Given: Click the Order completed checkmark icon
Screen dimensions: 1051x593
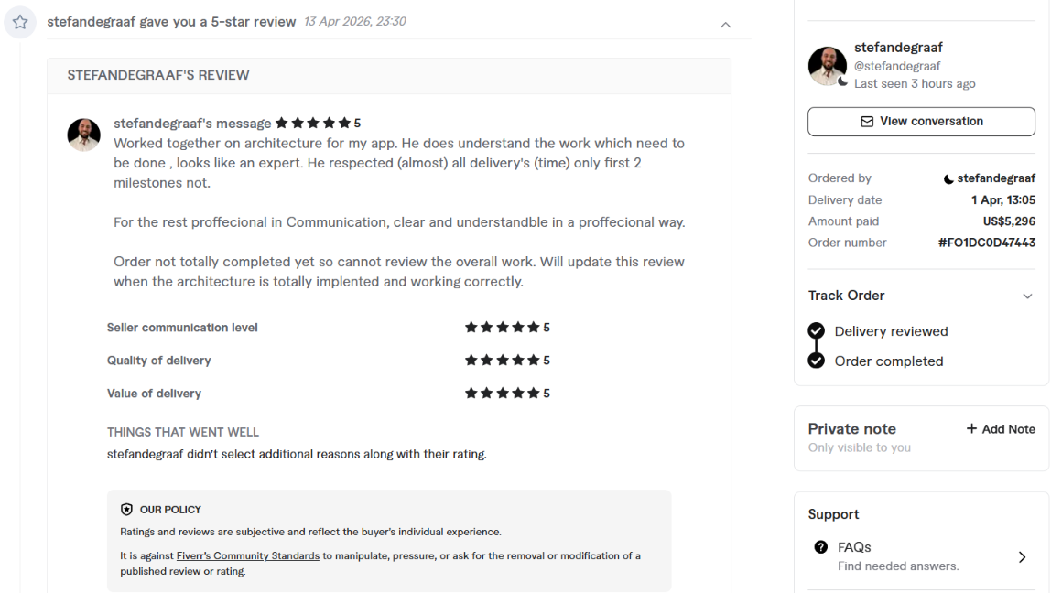Looking at the screenshot, I should click(816, 361).
